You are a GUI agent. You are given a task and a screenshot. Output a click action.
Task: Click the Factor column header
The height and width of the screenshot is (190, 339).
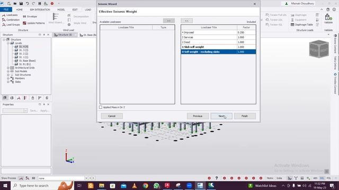[246, 27]
